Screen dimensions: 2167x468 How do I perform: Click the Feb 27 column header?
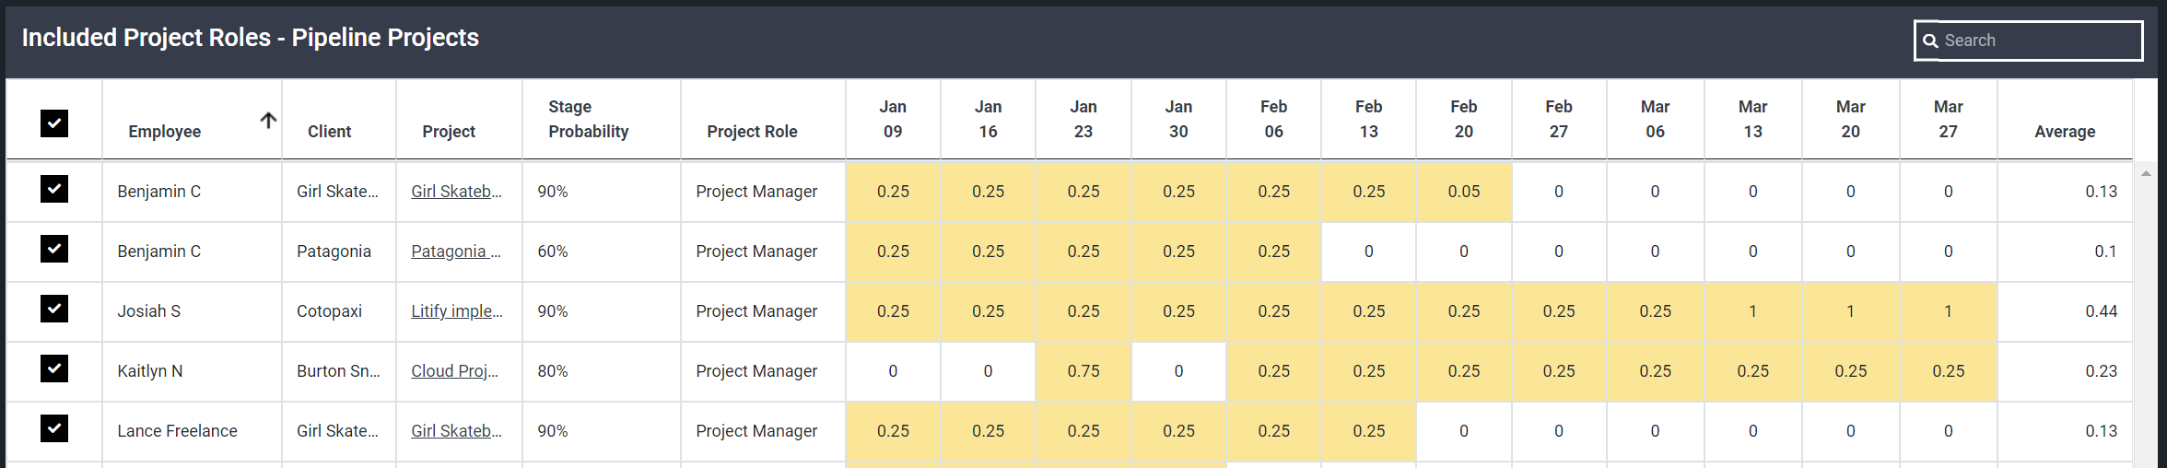(1559, 119)
